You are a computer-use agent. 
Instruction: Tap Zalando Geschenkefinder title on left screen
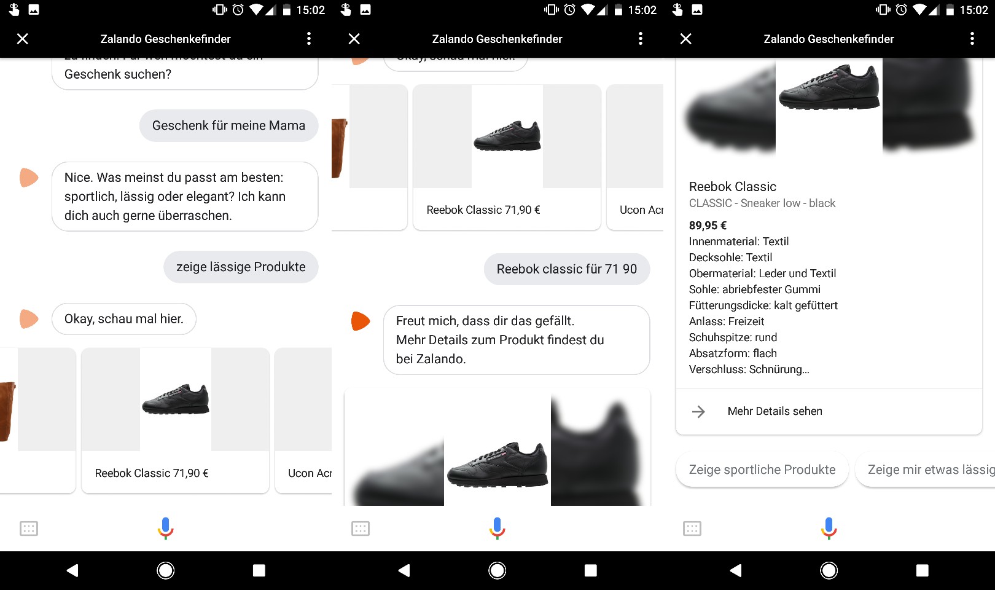coord(166,39)
